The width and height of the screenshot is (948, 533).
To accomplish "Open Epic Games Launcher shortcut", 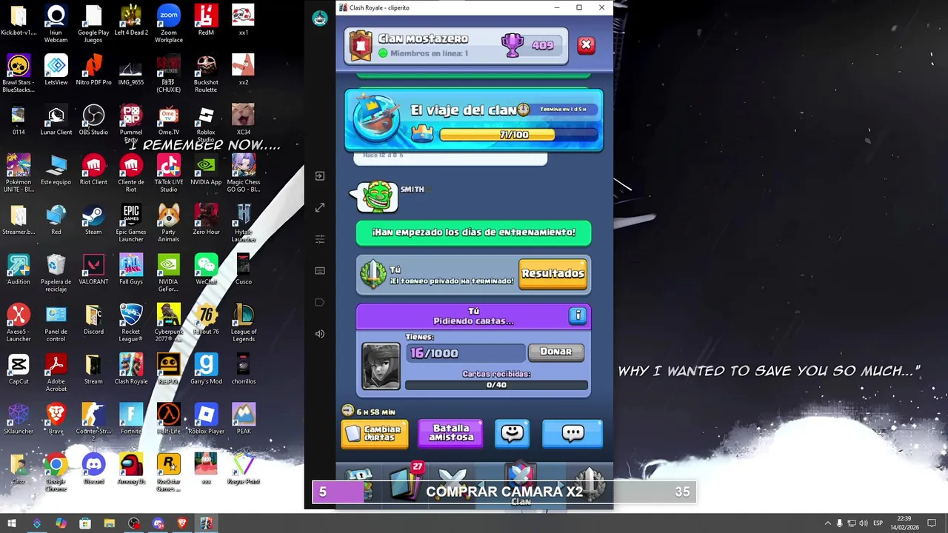I will 131,223.
